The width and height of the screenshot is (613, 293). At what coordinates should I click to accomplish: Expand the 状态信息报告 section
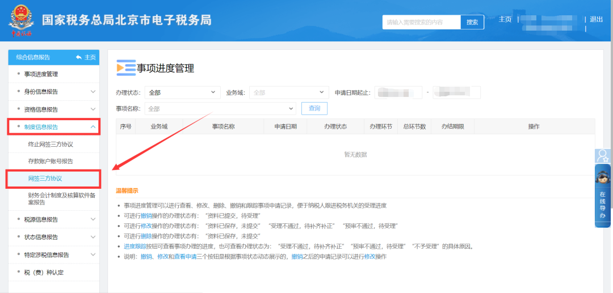(54, 237)
